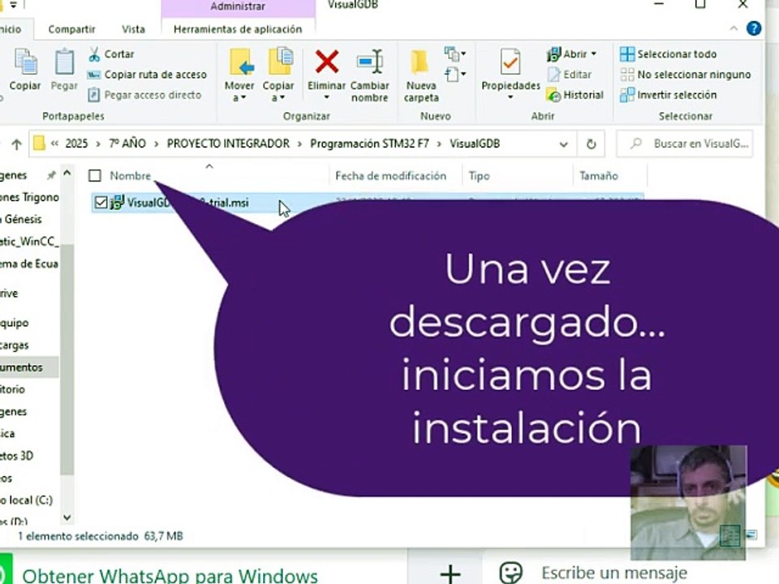Screen dimensions: 779x584
Task: Click No seleccionar ninguno
Action: (x=685, y=75)
